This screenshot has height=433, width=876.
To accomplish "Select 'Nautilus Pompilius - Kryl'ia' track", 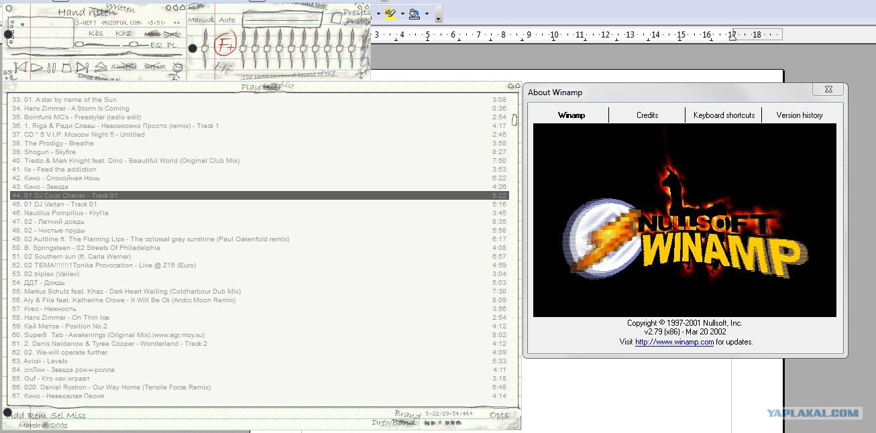I will 259,213.
